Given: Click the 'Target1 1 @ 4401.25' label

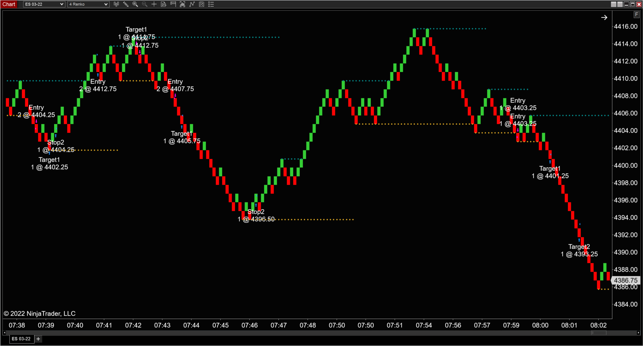Looking at the screenshot, I should pos(550,172).
